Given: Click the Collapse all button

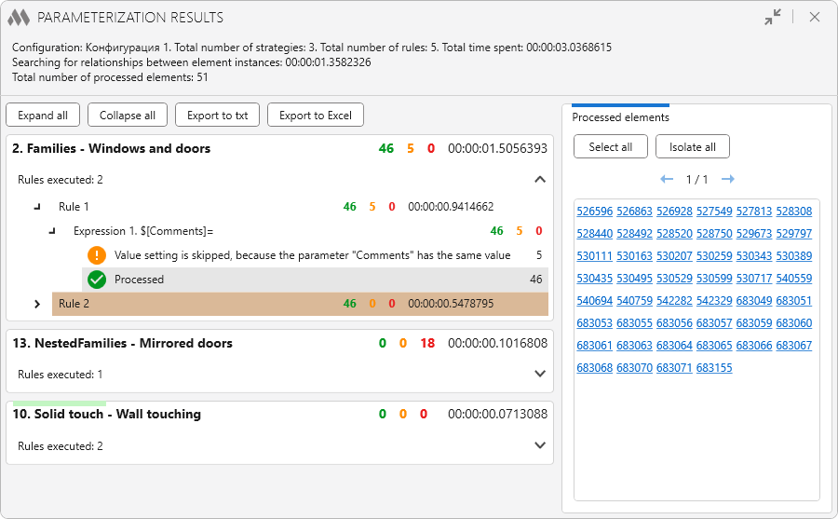Looking at the screenshot, I should pyautogui.click(x=128, y=116).
